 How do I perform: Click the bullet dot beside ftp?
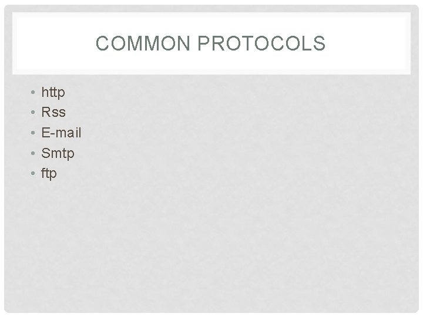coord(33,173)
